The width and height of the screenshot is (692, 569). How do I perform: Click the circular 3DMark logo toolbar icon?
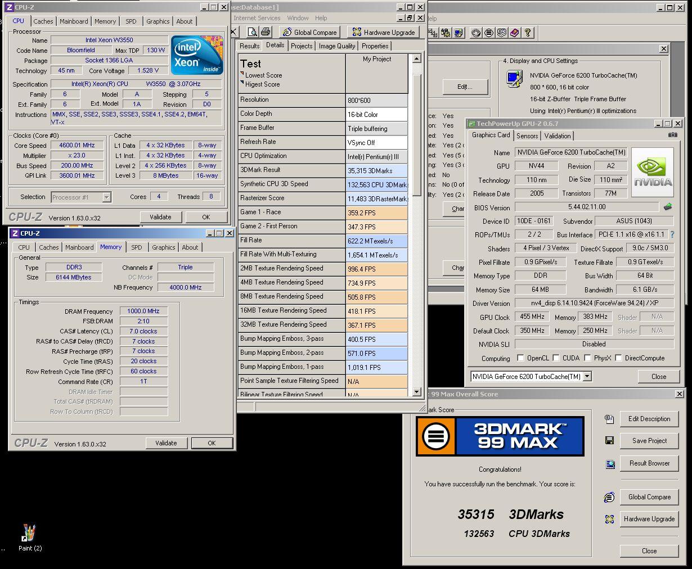[489, 33]
